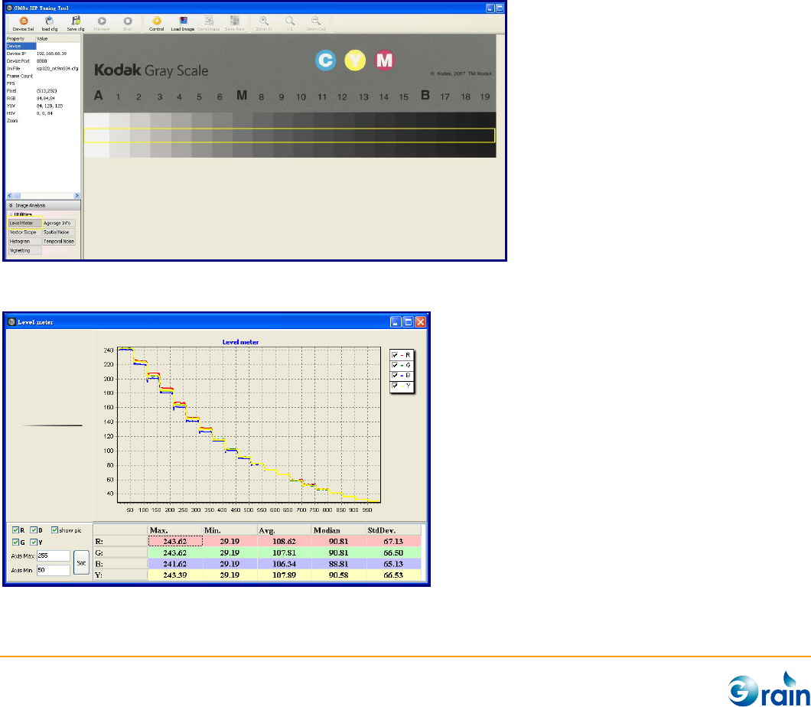Click the Load Image toolbar icon

(183, 24)
